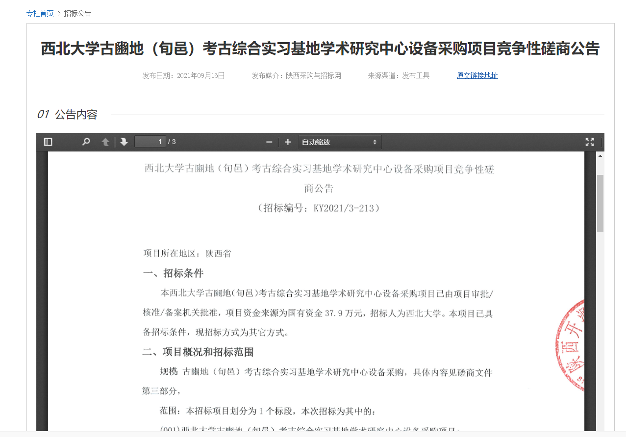This screenshot has width=626, height=437.
Task: Click the PDF page number field
Action: pyautogui.click(x=150, y=142)
